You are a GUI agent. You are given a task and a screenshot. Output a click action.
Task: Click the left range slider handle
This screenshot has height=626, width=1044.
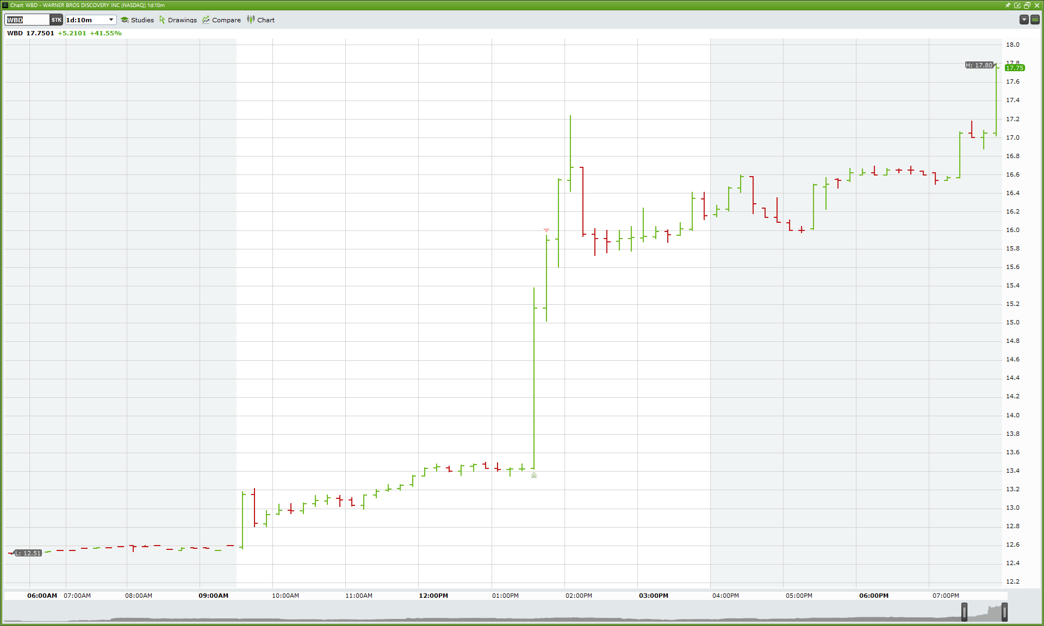[x=964, y=612]
